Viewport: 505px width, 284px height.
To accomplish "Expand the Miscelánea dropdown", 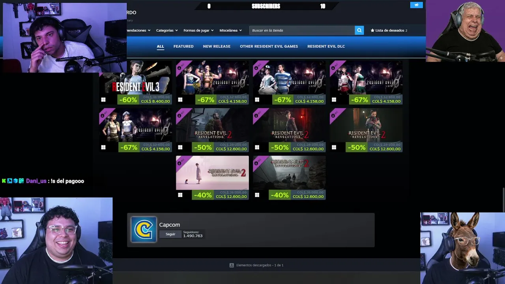I will pyautogui.click(x=231, y=30).
